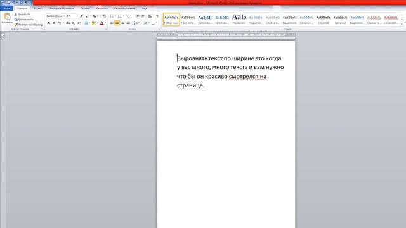This screenshot has width=406, height=228.
Task: Switch to the Вставка (Insert) tab
Action: tap(38, 8)
